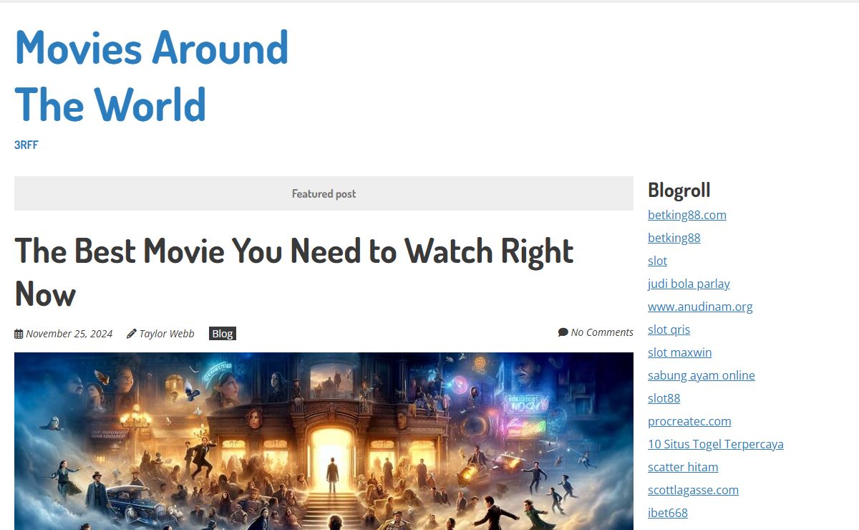Open the post titled The Best Movie You Need to Watch
Viewport: 859px width, 530px height.
click(293, 272)
